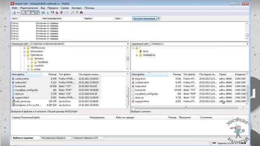Expand the modules folder node
260x146 pixels.
pos(28,66)
